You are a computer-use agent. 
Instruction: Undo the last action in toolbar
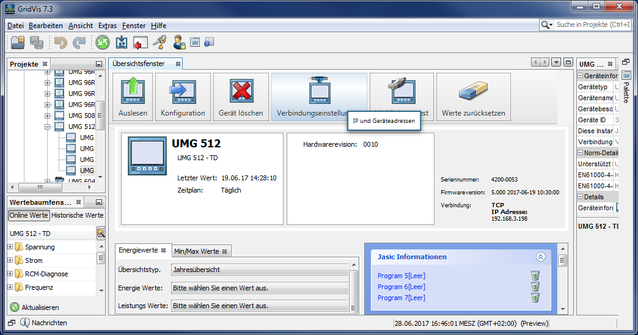tap(61, 42)
